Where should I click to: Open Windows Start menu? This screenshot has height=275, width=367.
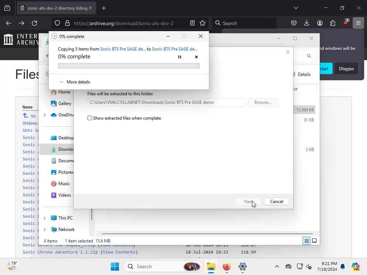tap(115, 266)
